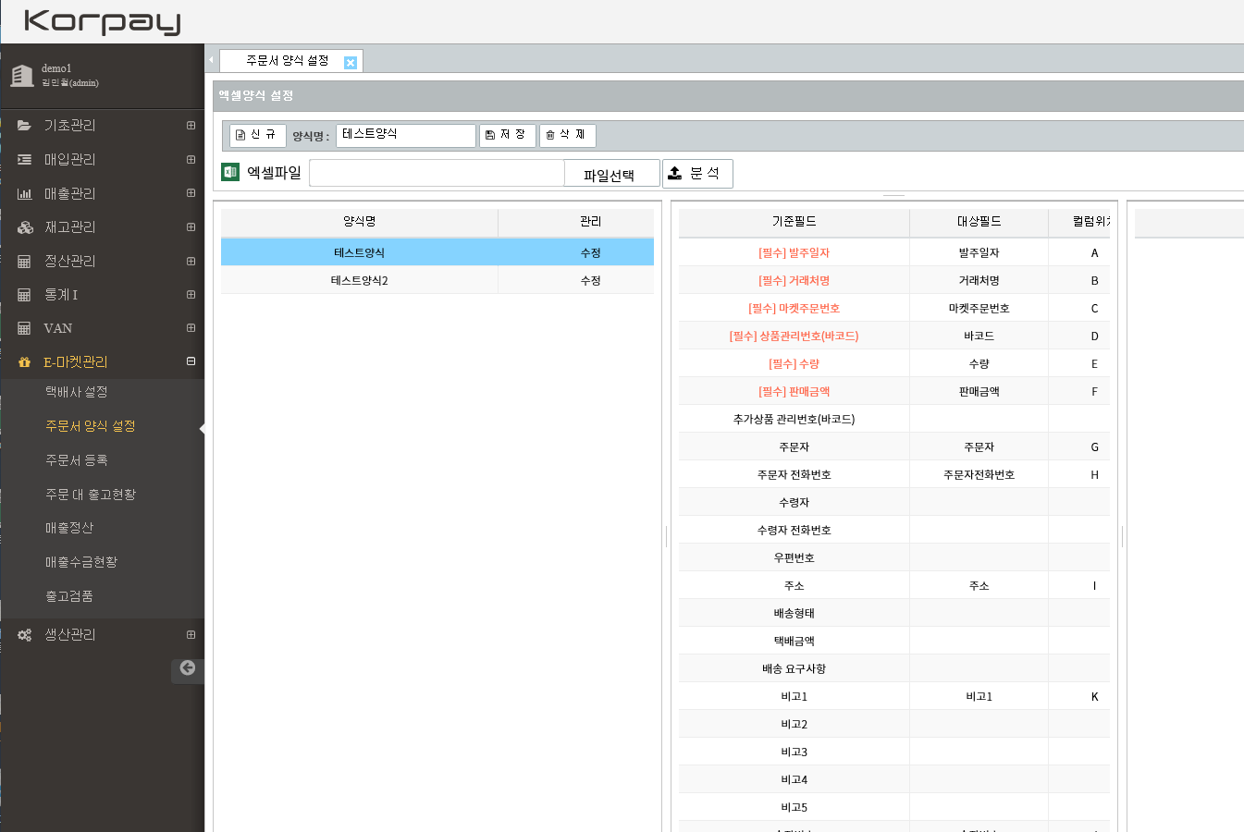
Task: Expand the 기초관리 menu with the plus sign
Action: pyautogui.click(x=191, y=125)
